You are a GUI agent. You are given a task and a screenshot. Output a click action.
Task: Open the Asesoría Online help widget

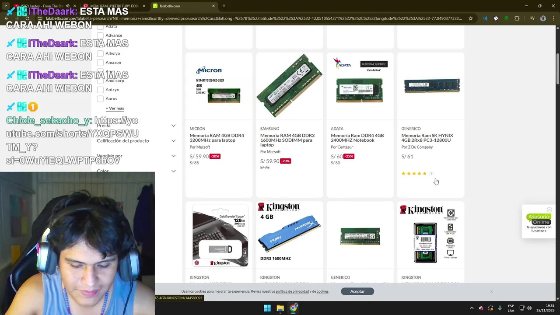click(539, 222)
